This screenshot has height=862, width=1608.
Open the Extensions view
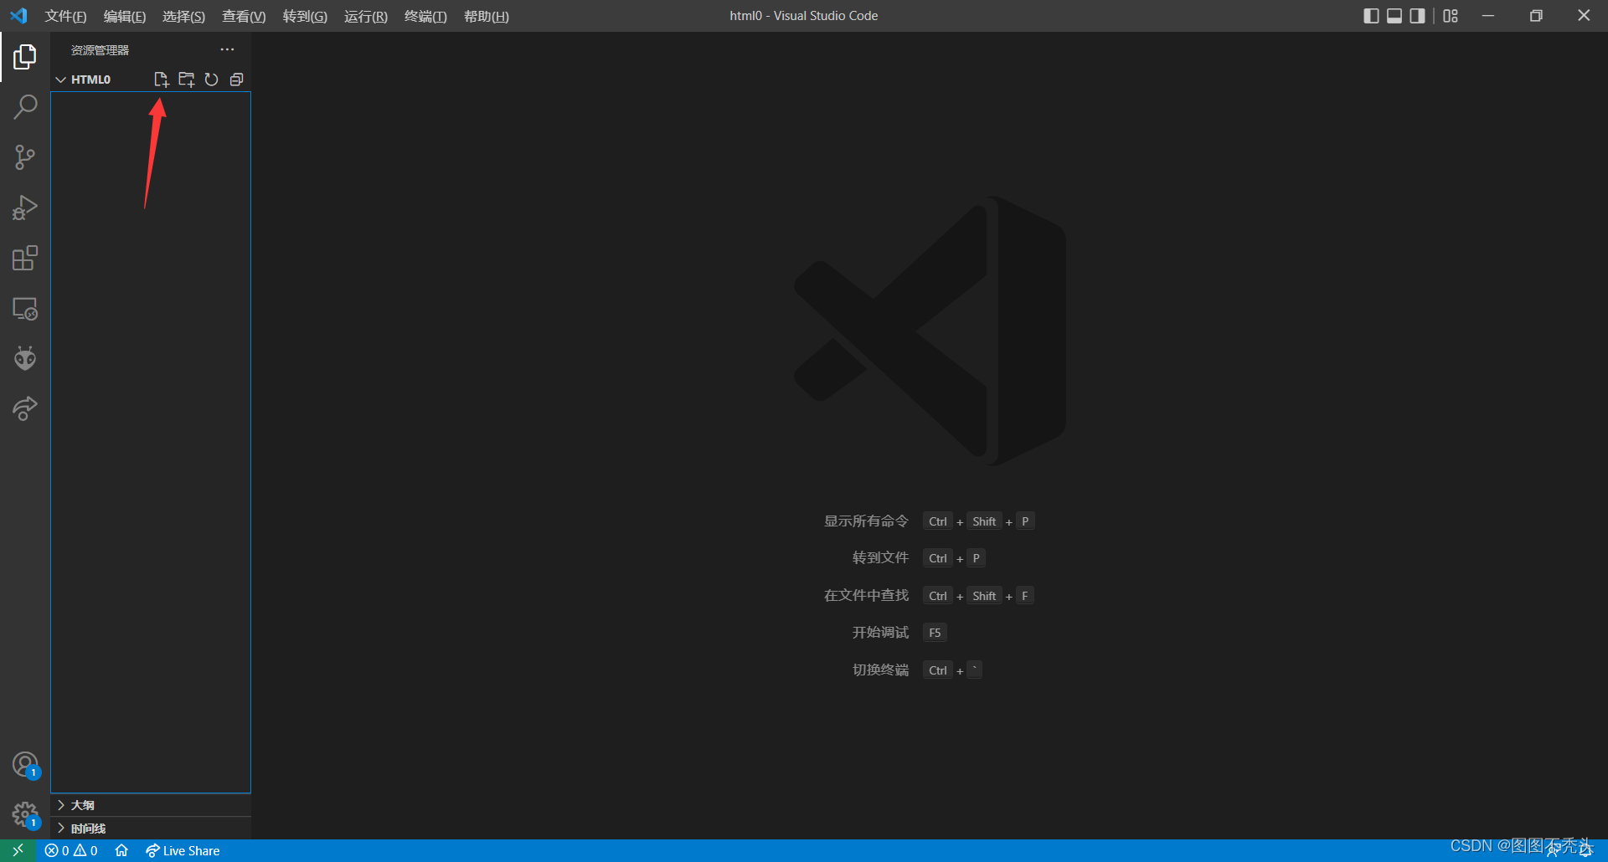[25, 258]
